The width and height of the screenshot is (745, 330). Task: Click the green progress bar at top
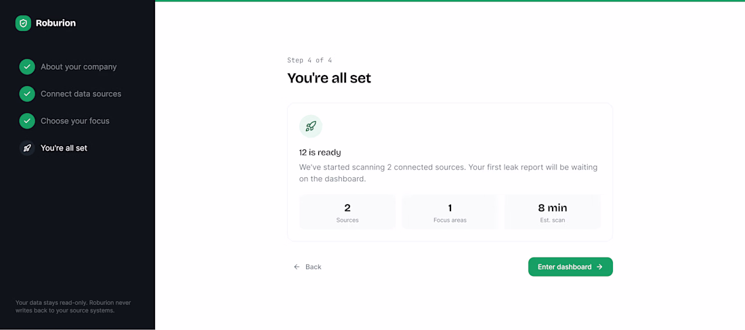(x=450, y=1)
